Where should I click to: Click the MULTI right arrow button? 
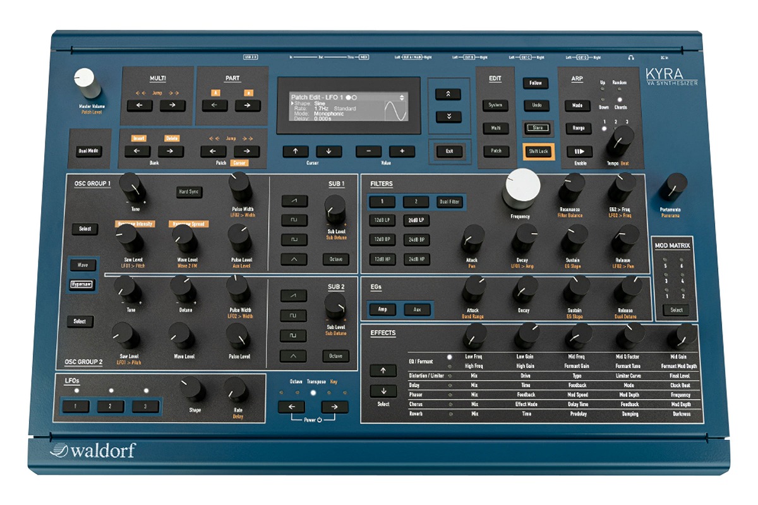click(x=172, y=105)
